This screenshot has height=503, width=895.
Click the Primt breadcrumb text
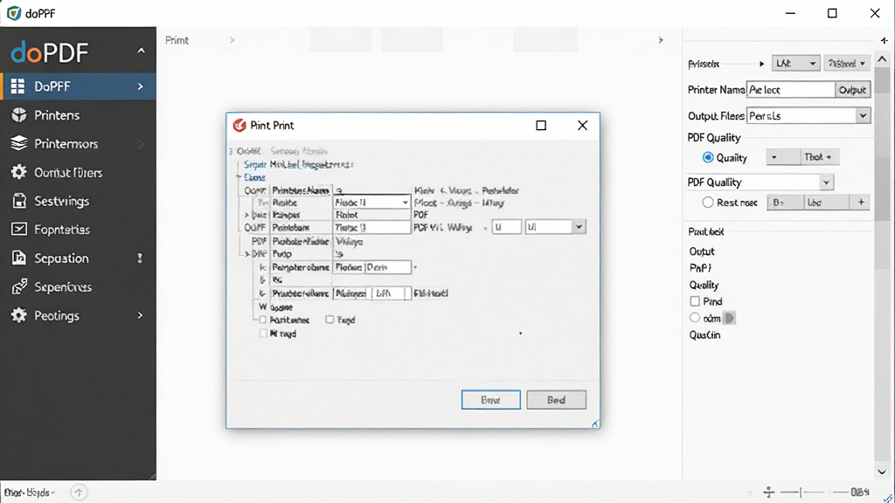click(x=177, y=40)
